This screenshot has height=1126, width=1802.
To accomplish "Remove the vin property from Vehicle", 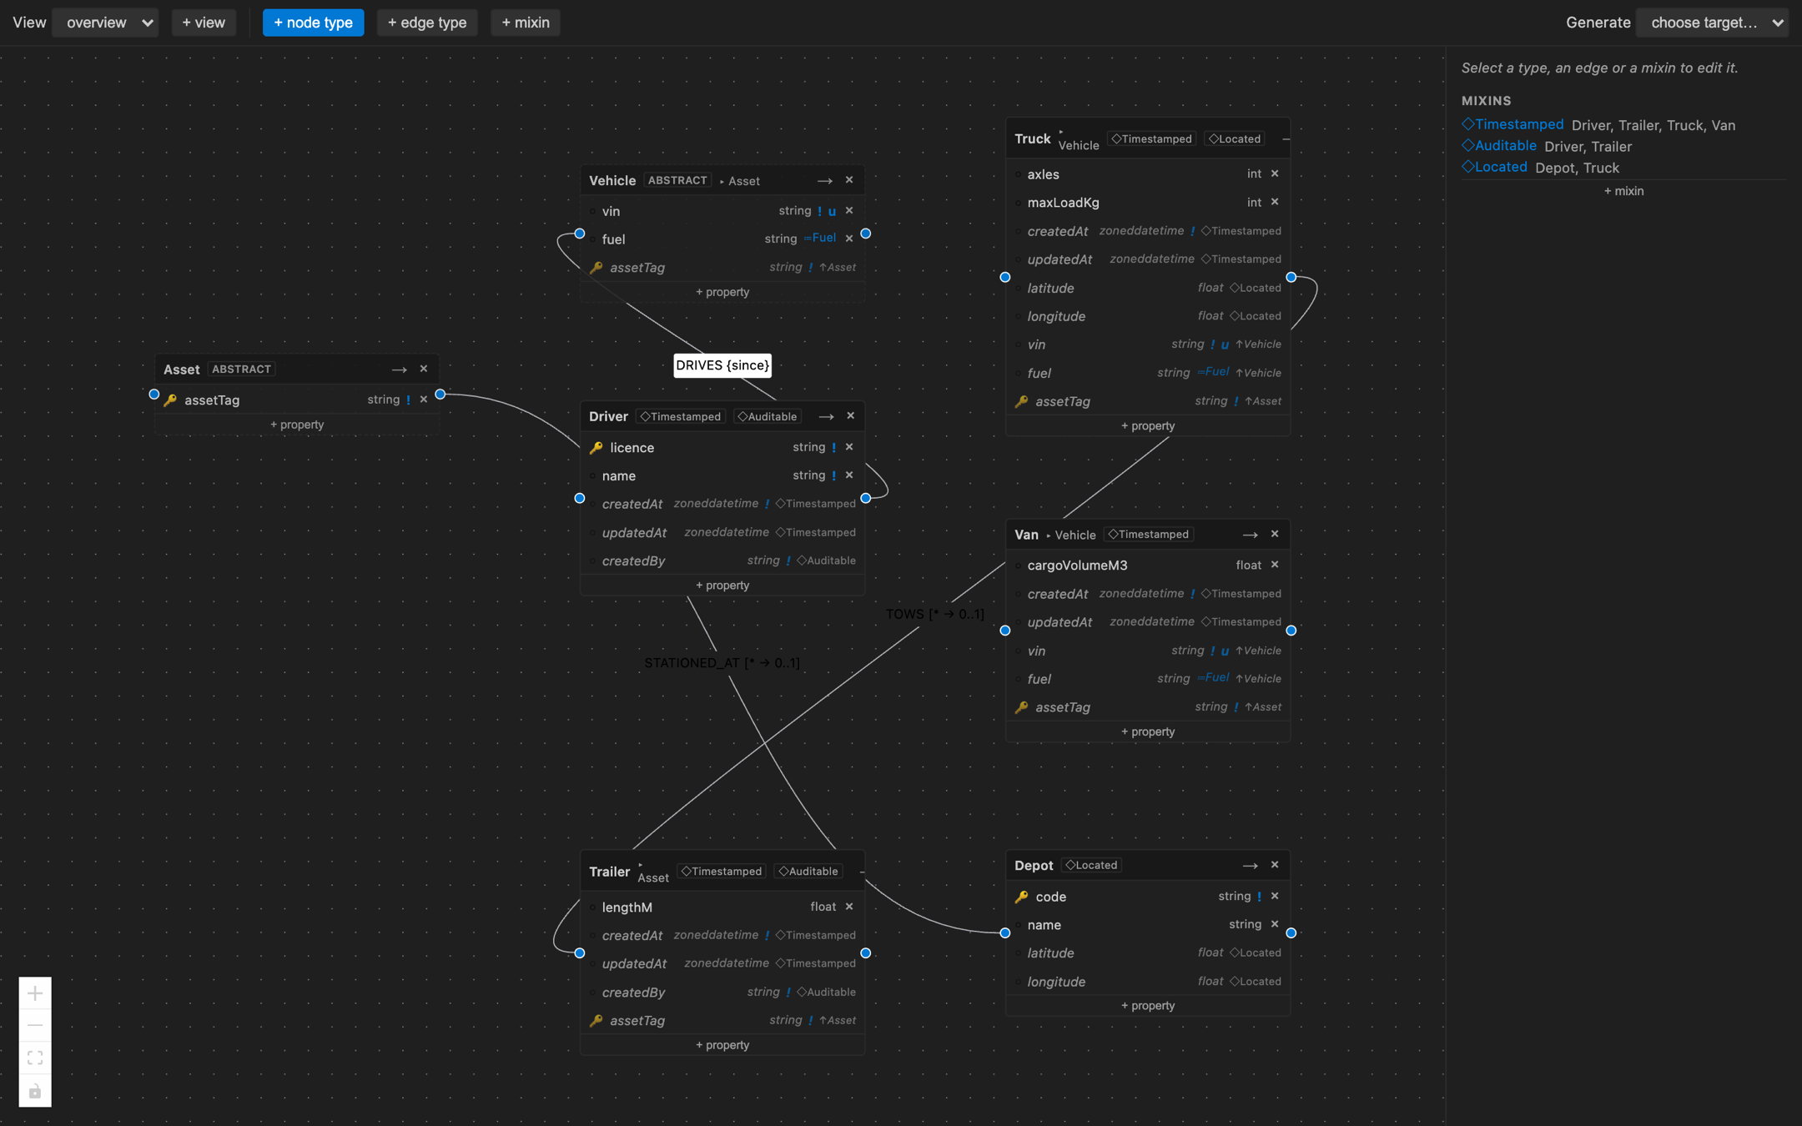I will [x=849, y=211].
